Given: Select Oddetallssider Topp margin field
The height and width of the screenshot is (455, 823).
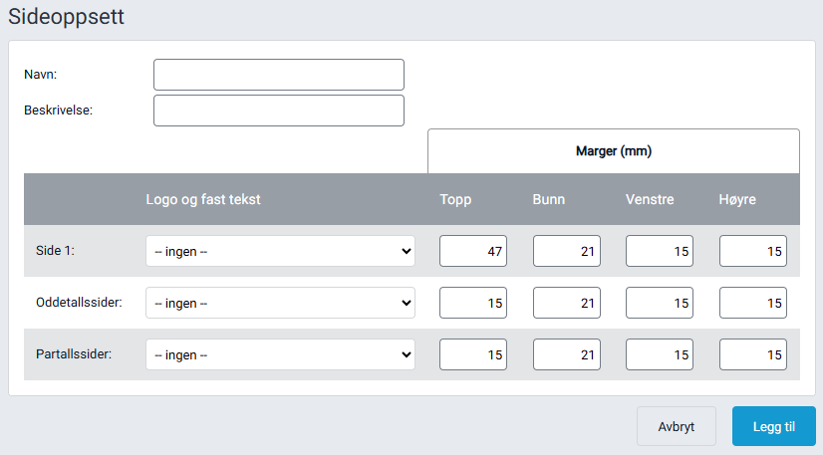Looking at the screenshot, I should [x=473, y=303].
